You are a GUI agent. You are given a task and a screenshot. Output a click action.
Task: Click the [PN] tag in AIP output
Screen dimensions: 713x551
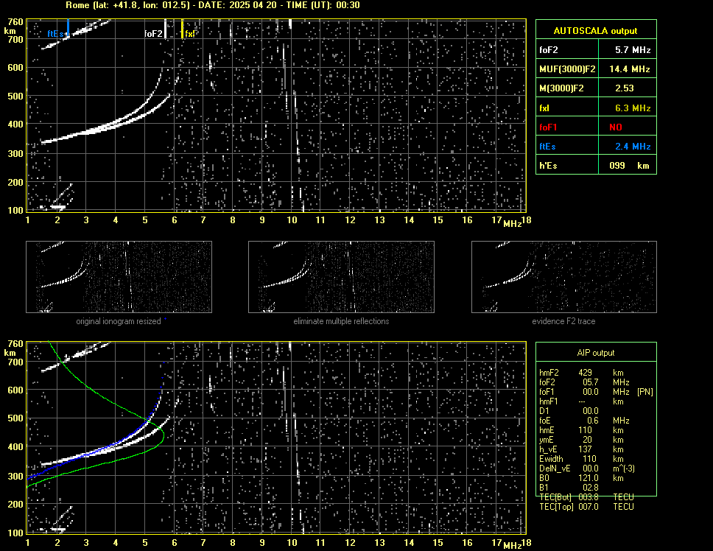(644, 392)
